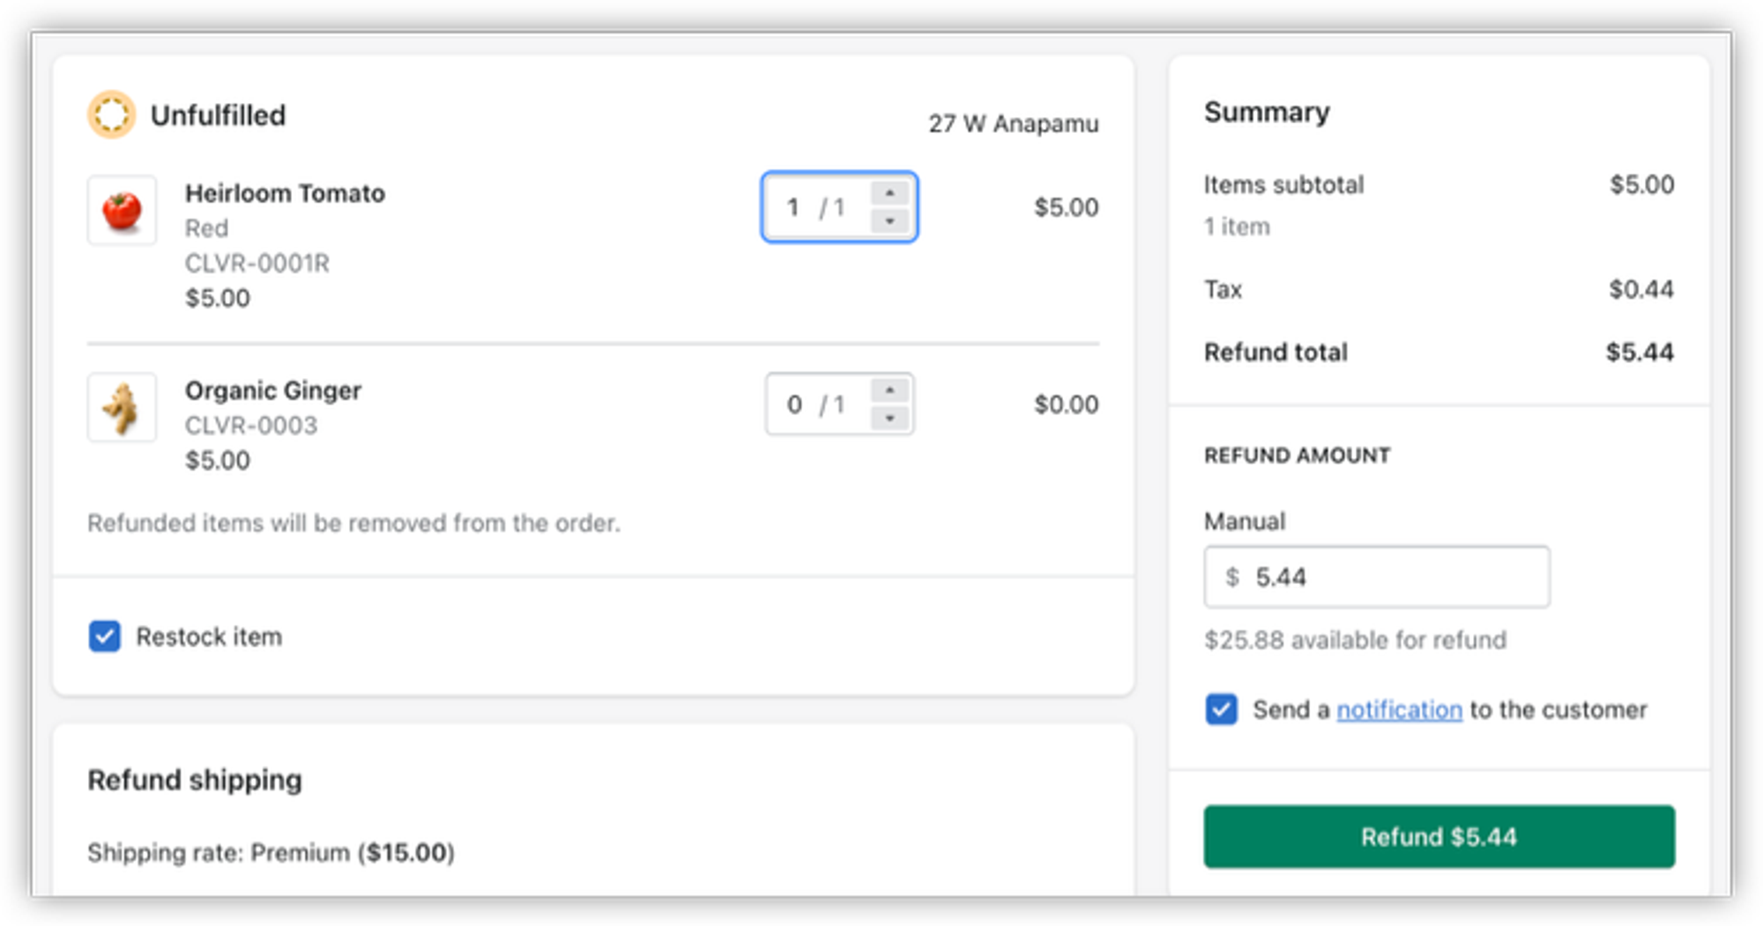Click the Organic Ginger product name

click(273, 390)
